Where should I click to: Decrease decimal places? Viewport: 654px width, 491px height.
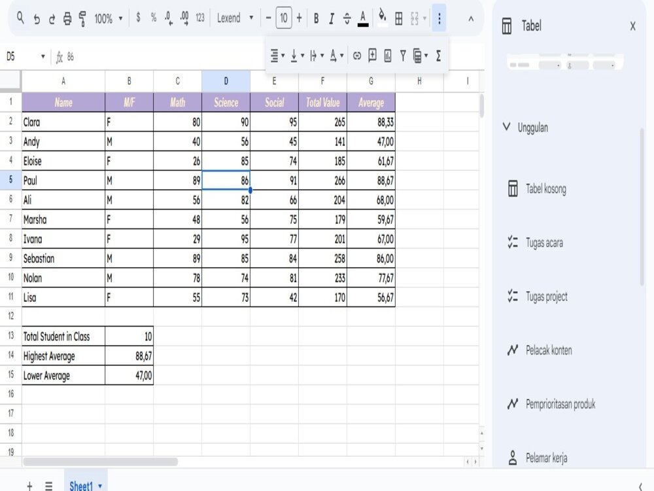[169, 18]
